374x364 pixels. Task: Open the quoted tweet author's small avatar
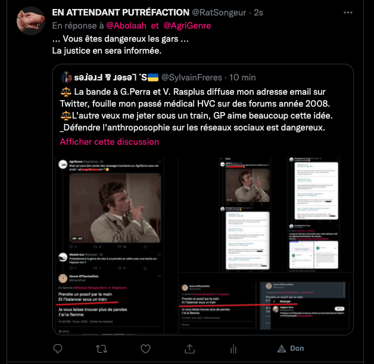[x=66, y=77]
